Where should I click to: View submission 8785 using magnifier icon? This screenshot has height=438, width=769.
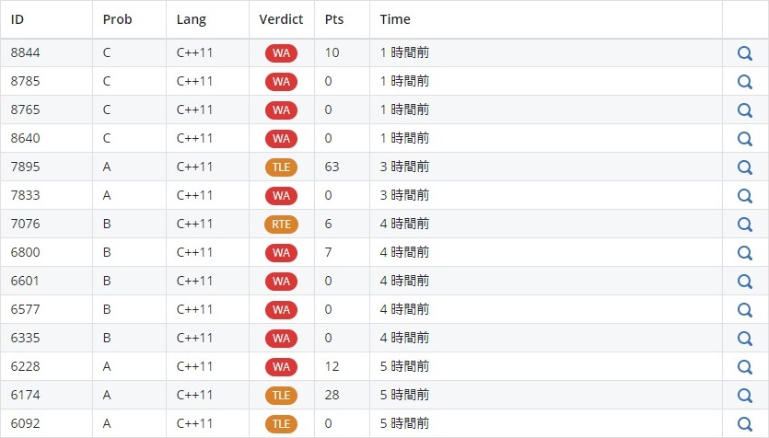pos(745,82)
